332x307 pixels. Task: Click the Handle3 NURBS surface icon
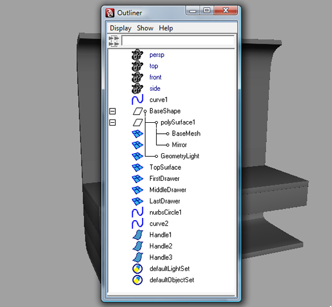pyautogui.click(x=138, y=257)
